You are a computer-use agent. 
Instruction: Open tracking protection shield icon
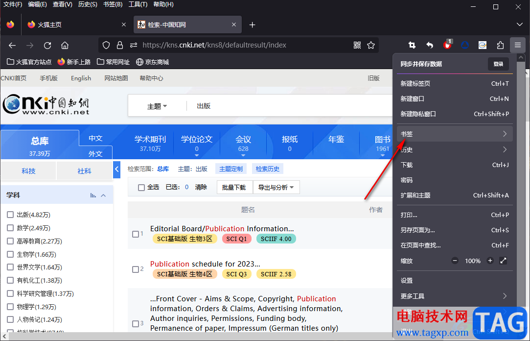106,46
